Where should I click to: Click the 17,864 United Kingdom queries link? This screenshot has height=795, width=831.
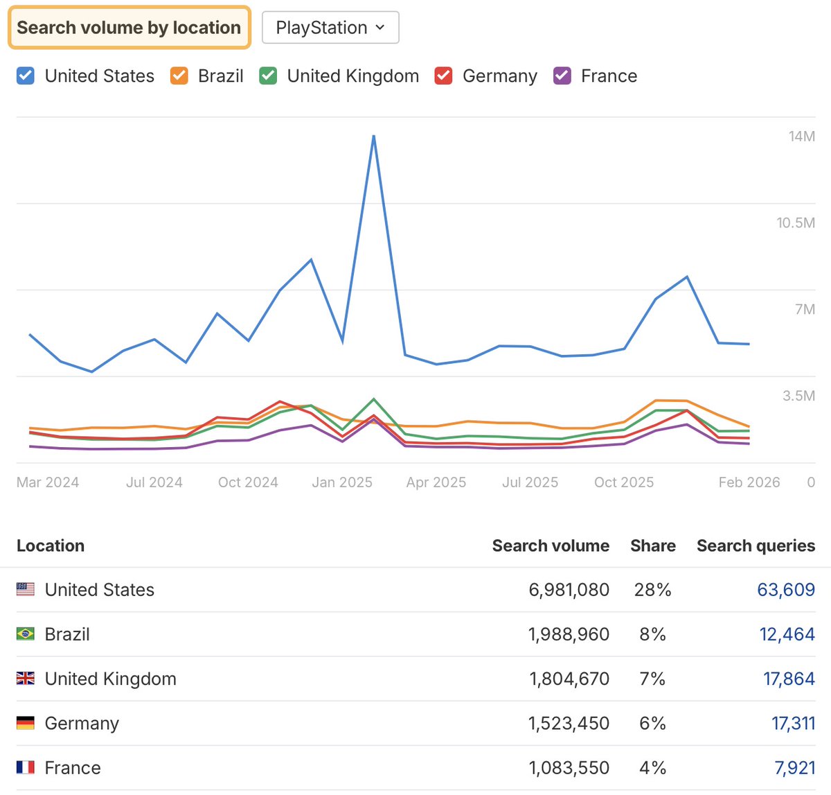(x=789, y=679)
